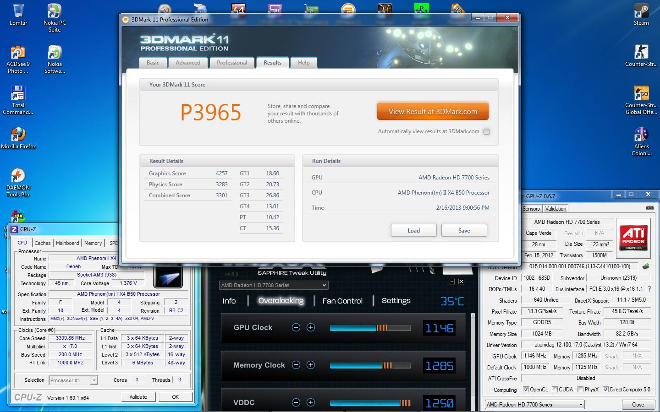Open the Help tab in 3DMark

(x=304, y=63)
